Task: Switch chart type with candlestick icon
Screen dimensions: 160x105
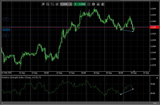Action: [x=57, y=4]
